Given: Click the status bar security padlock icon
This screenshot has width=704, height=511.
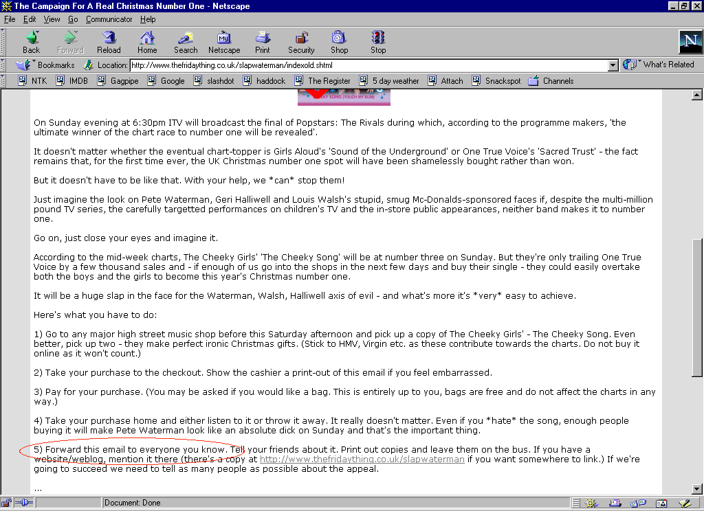Looking at the screenshot, I should pyautogui.click(x=6, y=503).
